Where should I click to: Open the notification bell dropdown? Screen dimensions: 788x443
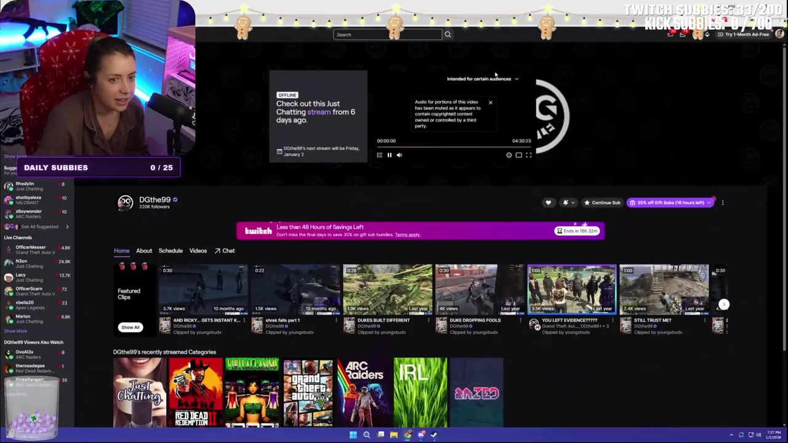[568, 202]
